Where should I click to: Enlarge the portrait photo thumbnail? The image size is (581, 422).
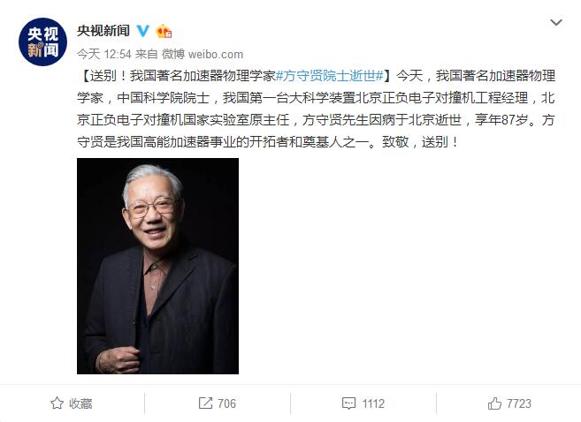[x=157, y=266]
